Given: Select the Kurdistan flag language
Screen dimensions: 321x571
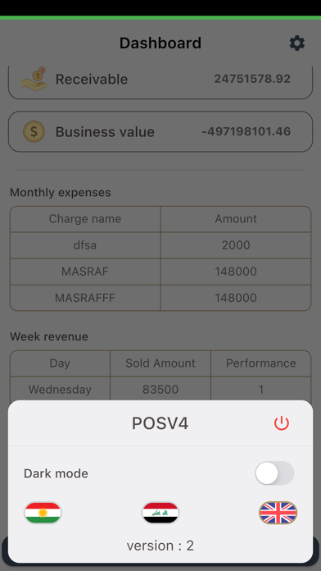Looking at the screenshot, I should (43, 513).
